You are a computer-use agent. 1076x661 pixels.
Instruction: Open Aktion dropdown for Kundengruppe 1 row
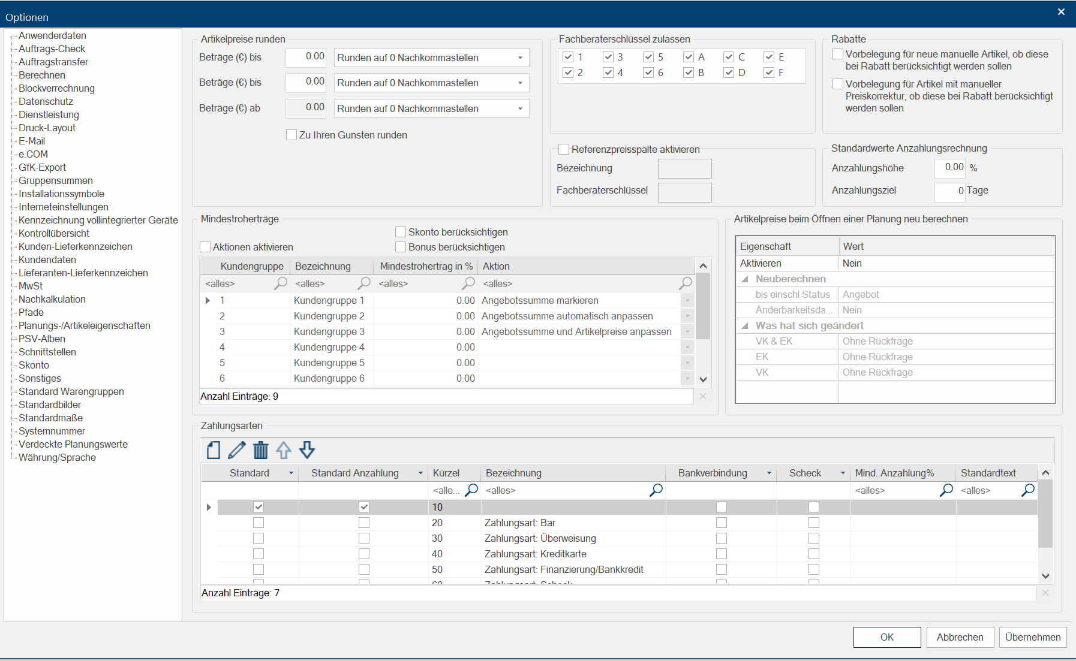coord(687,301)
